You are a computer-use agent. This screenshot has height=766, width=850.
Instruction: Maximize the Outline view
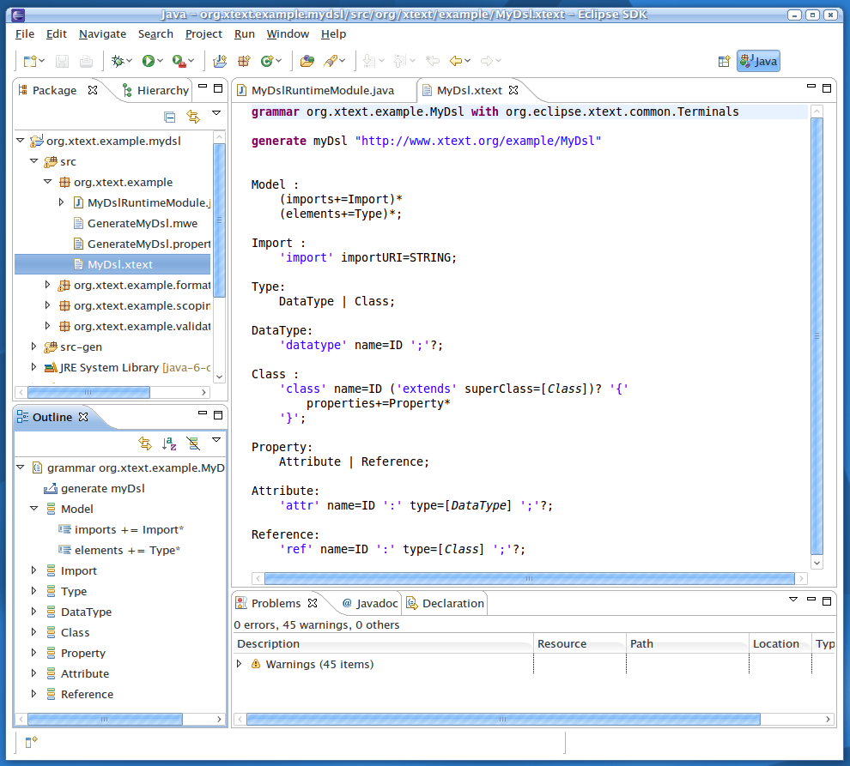(218, 415)
